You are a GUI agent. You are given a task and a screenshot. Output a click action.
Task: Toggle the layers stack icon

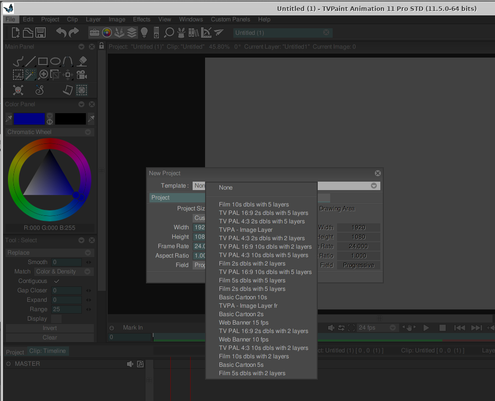pos(132,32)
